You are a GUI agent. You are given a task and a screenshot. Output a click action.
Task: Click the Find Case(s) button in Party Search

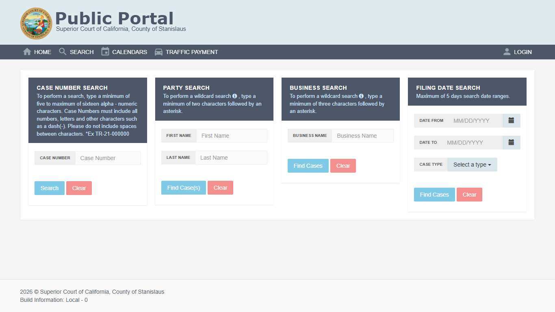(183, 188)
